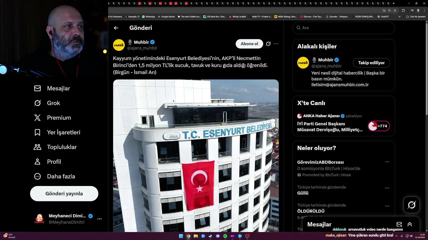
Task: Click the Ara search field
Action: pos(344,28)
